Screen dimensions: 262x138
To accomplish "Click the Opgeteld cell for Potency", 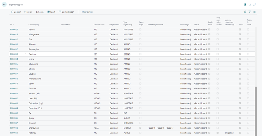I will (229, 133).
